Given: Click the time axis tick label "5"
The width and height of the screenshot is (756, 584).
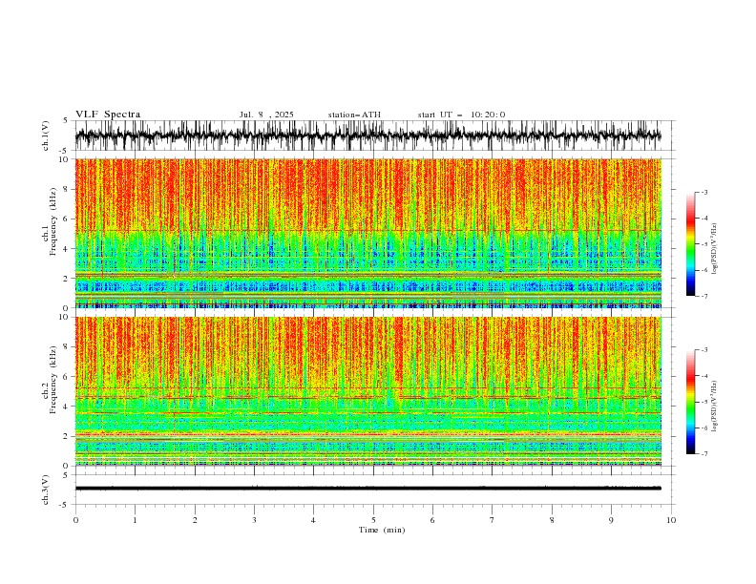Looking at the screenshot, I should (x=373, y=520).
